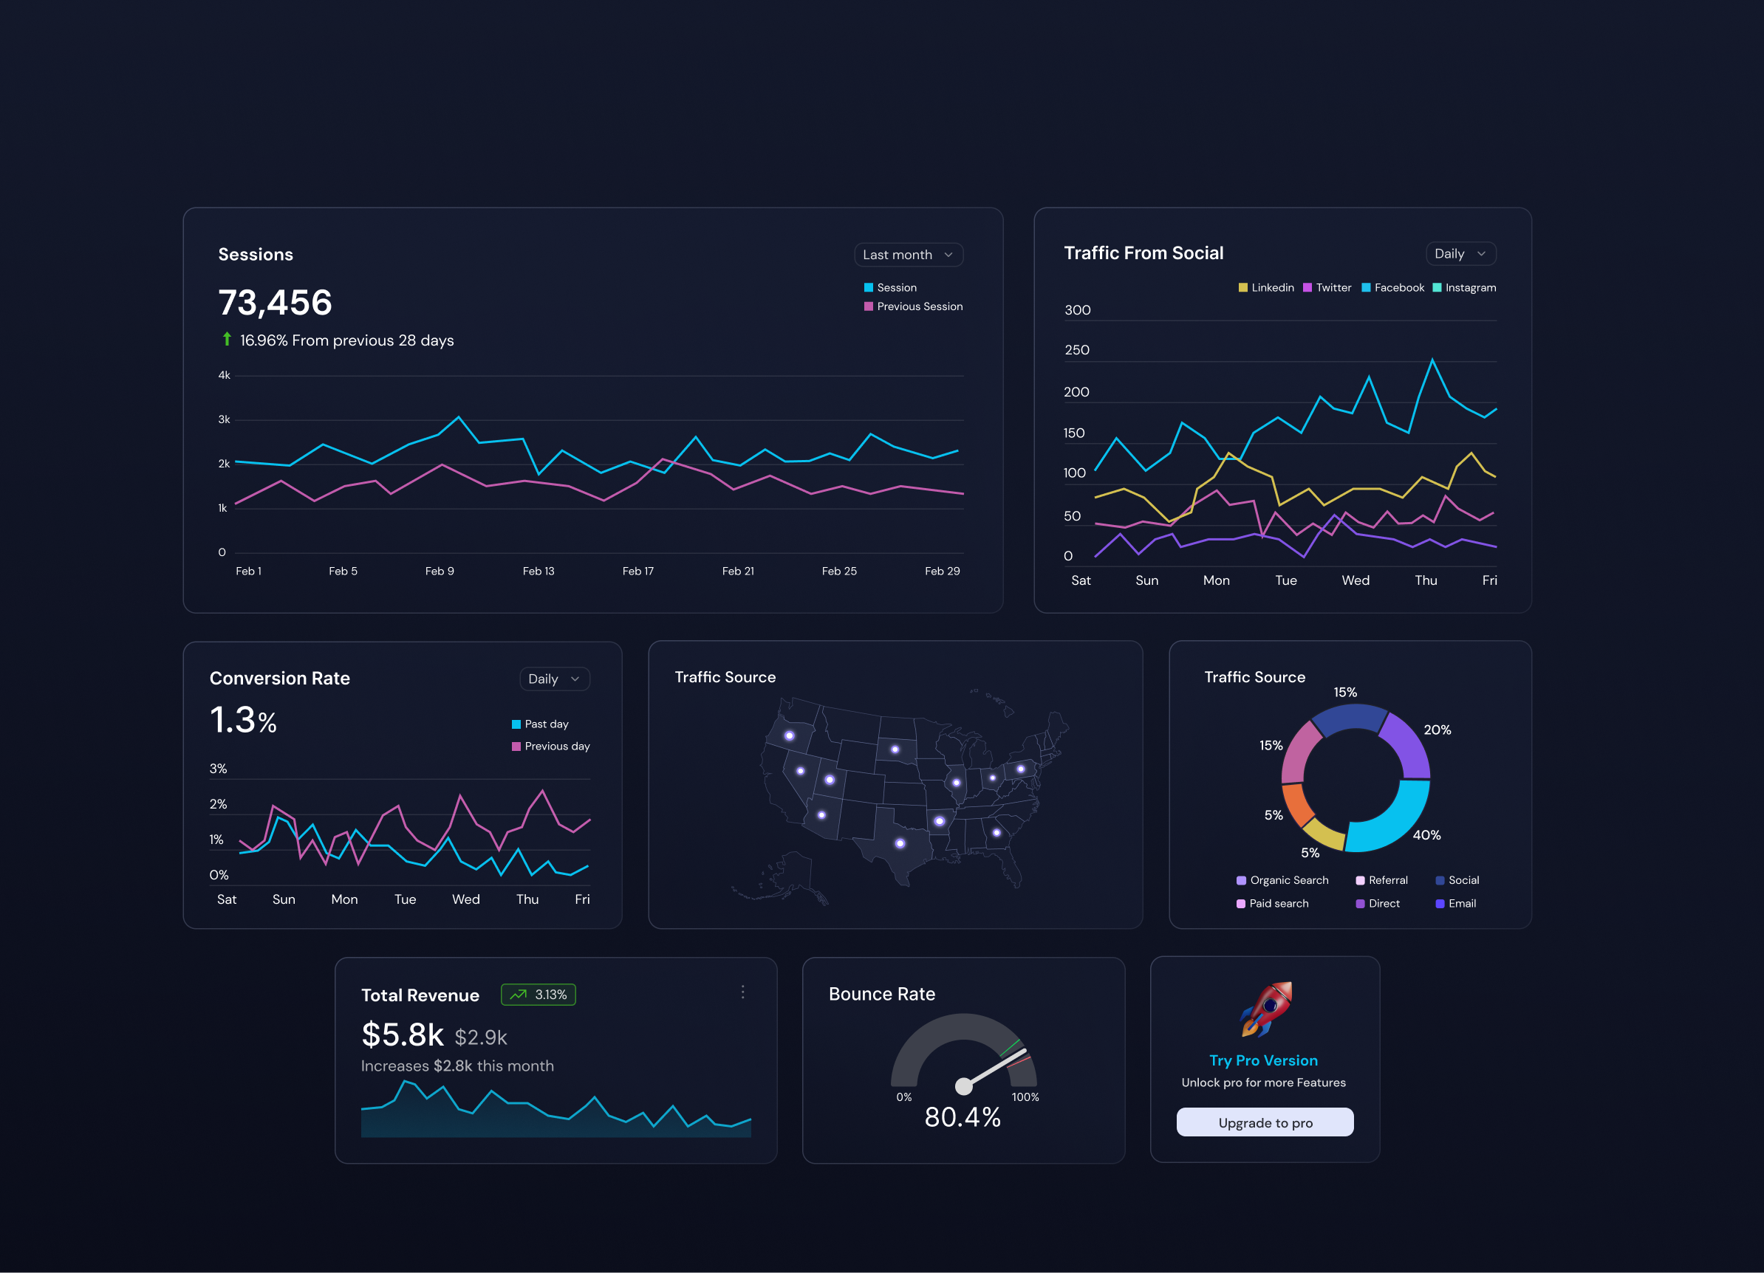Toggle the Linkedin legend swatch
Image resolution: width=1764 pixels, height=1273 pixels.
[1242, 288]
